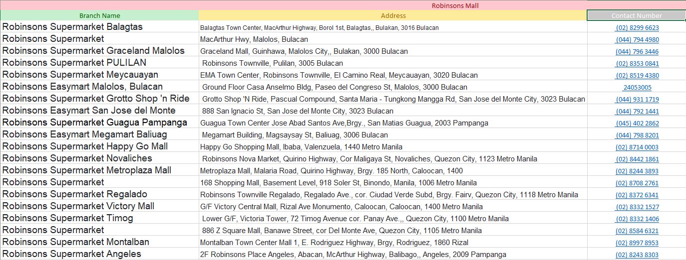Select the Pascual Compound address cell
Screen dimensions: 686x260
coord(393,99)
